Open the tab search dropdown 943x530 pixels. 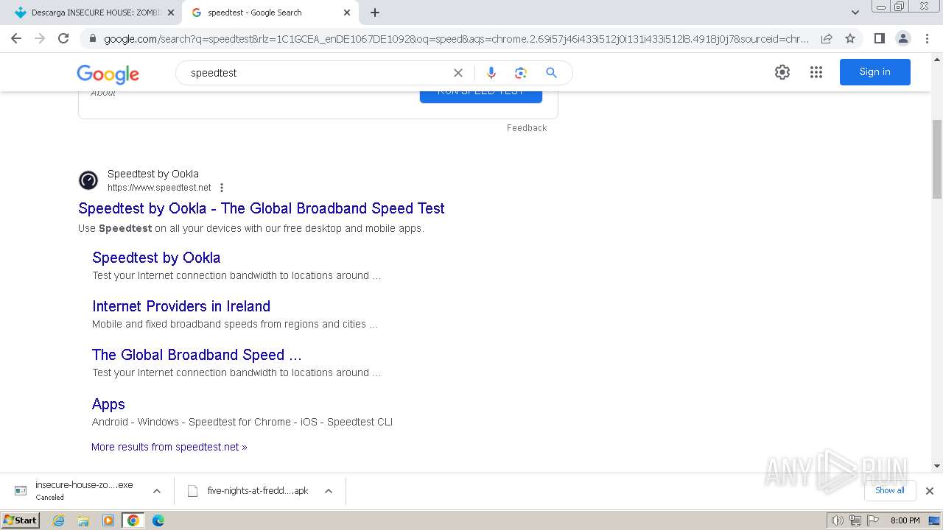855,13
